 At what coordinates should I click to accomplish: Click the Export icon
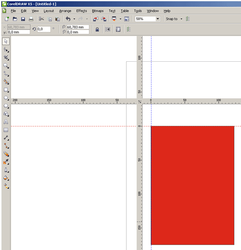pos(104,19)
